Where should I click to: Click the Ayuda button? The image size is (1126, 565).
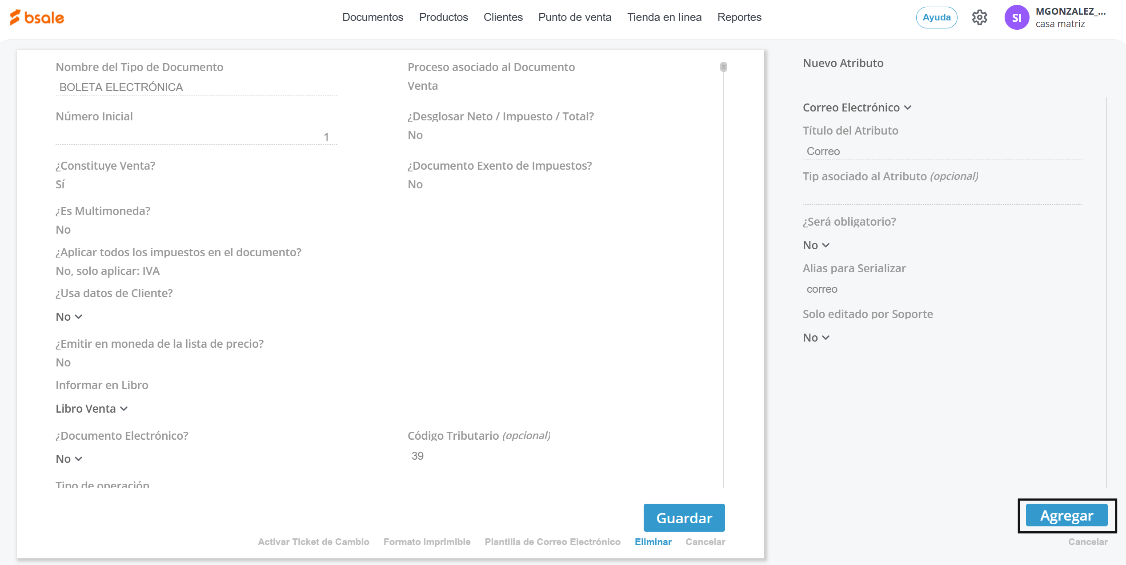pyautogui.click(x=936, y=18)
